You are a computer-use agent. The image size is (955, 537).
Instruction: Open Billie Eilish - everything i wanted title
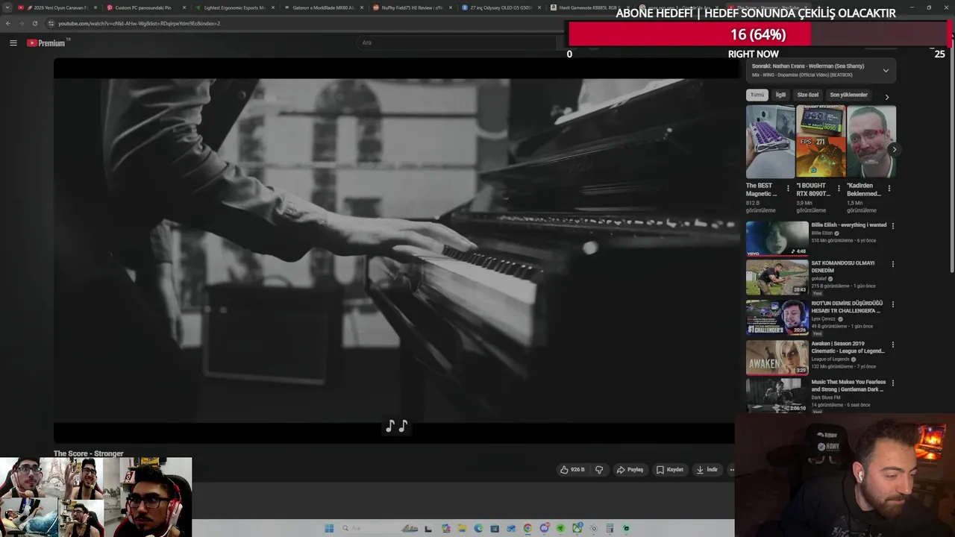pos(849,224)
